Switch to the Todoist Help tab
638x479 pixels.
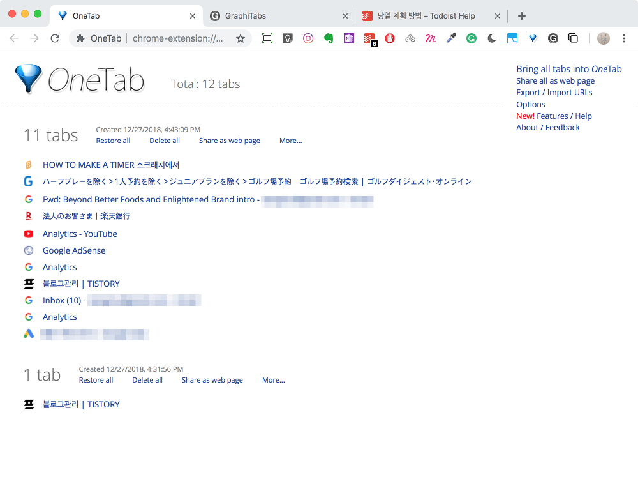431,16
